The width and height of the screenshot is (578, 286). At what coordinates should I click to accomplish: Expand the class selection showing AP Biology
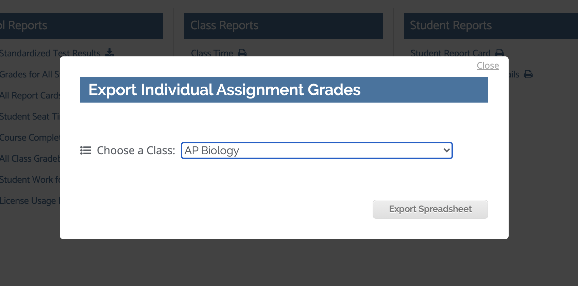[x=316, y=150]
